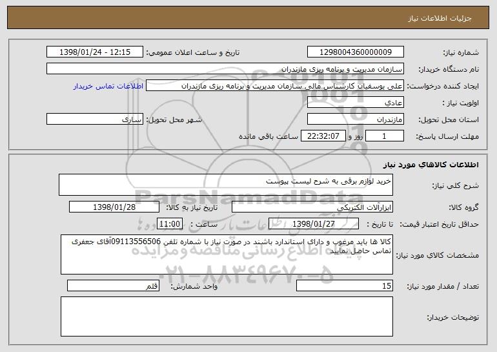Click the label نام دستگاه خریدار

pyautogui.click(x=449, y=70)
